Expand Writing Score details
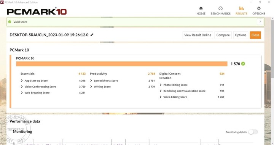 (91, 87)
